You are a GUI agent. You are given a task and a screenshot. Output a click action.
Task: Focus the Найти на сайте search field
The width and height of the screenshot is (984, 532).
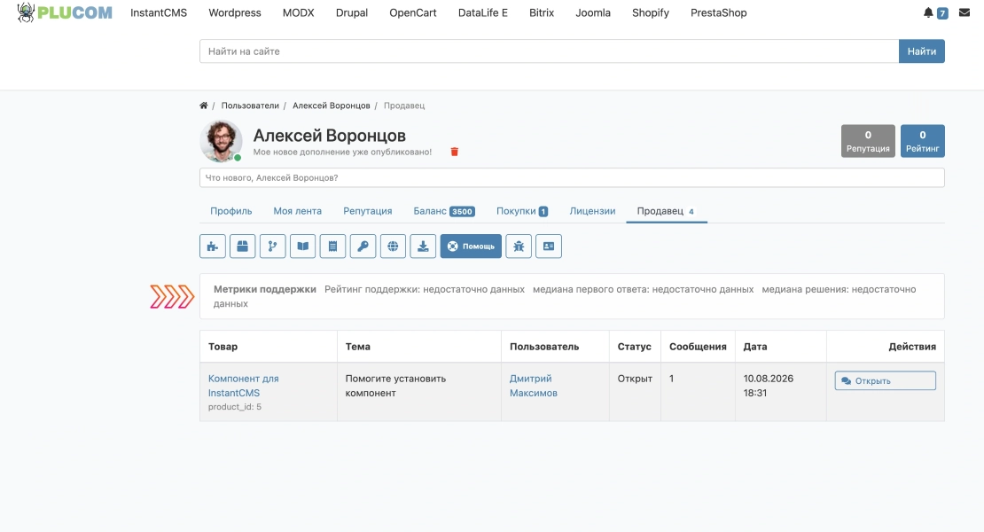point(549,51)
